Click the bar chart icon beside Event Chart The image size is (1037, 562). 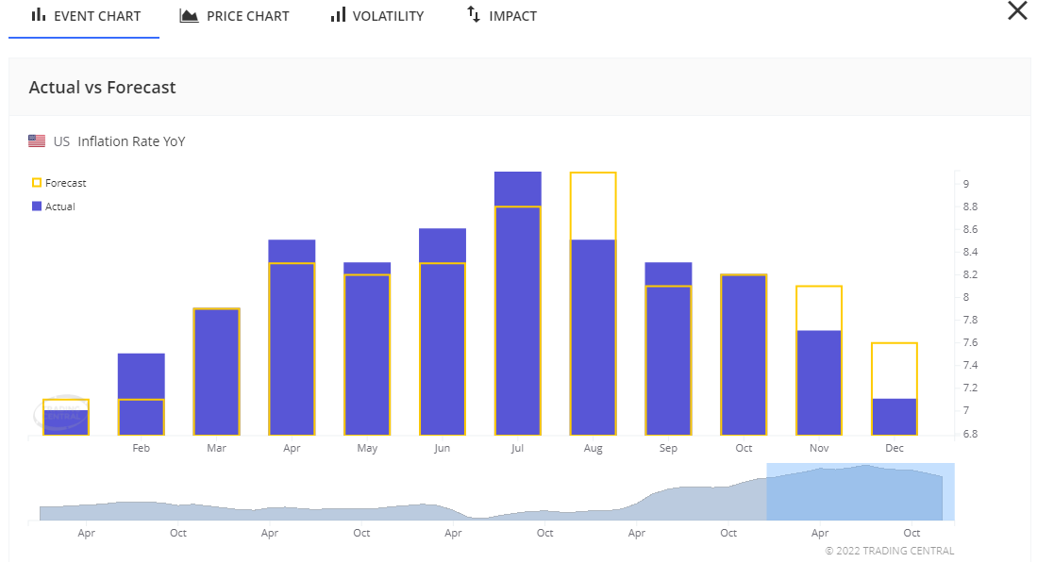coord(39,14)
